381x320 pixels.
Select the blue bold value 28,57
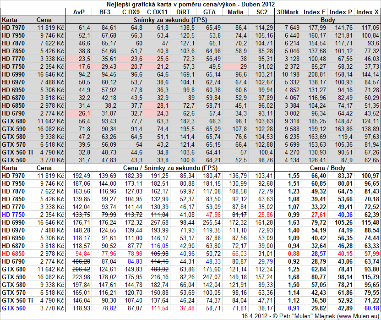(x=319, y=254)
